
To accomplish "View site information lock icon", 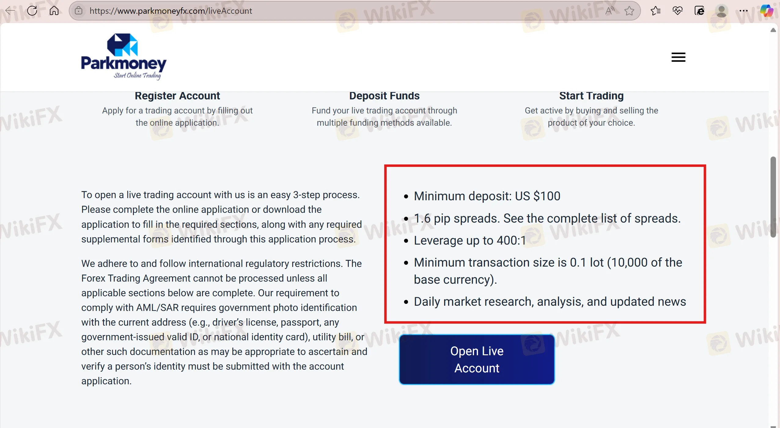I will (x=79, y=11).
